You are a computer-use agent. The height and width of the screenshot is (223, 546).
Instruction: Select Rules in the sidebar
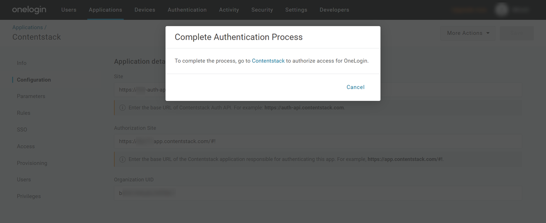pyautogui.click(x=23, y=113)
